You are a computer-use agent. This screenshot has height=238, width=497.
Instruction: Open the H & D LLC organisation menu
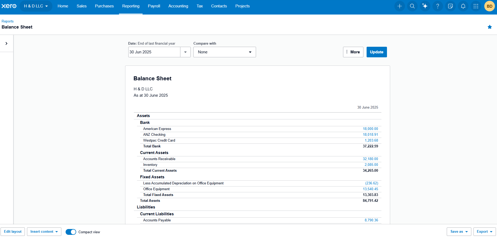point(36,6)
